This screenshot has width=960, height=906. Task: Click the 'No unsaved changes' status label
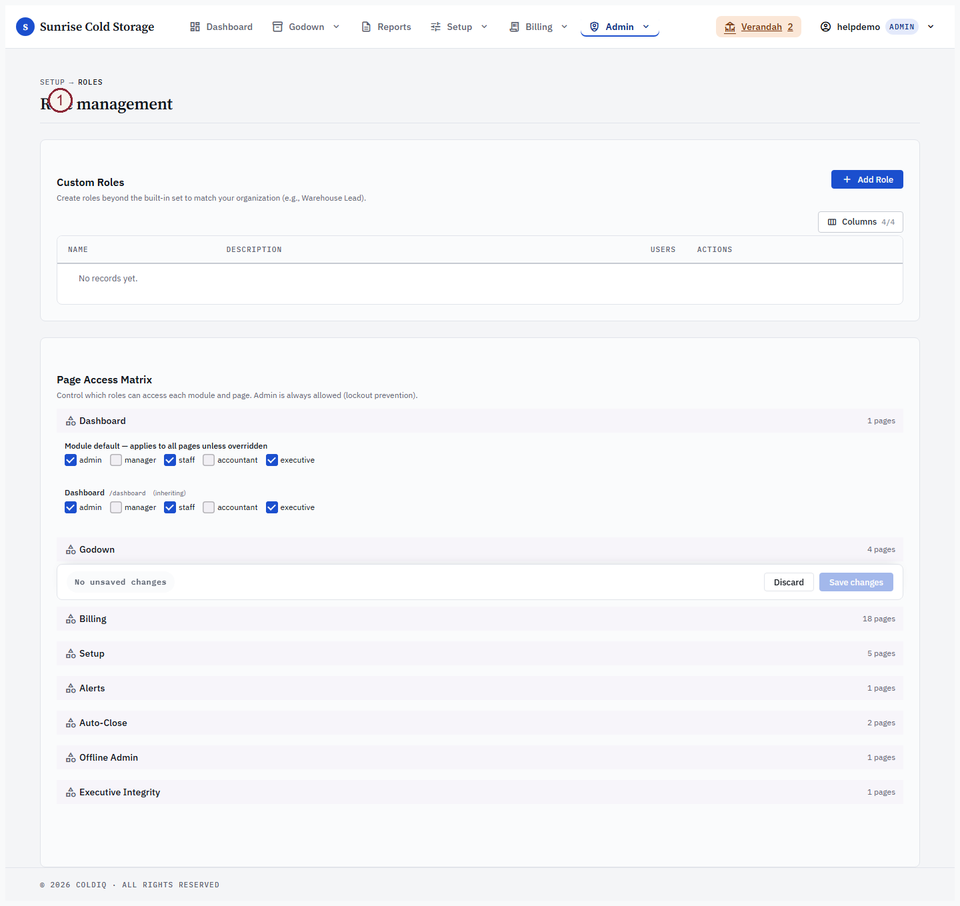point(121,582)
